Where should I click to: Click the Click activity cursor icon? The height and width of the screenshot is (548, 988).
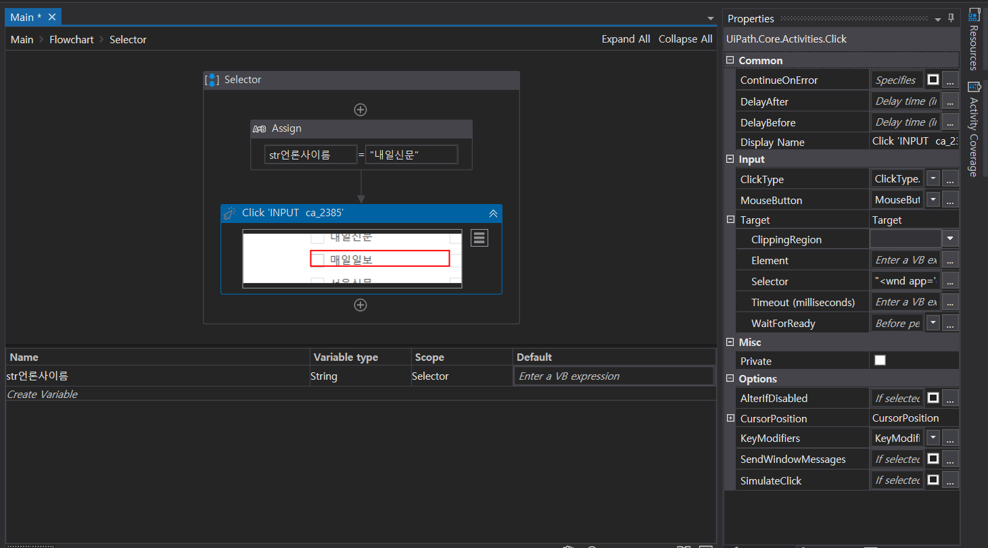230,213
